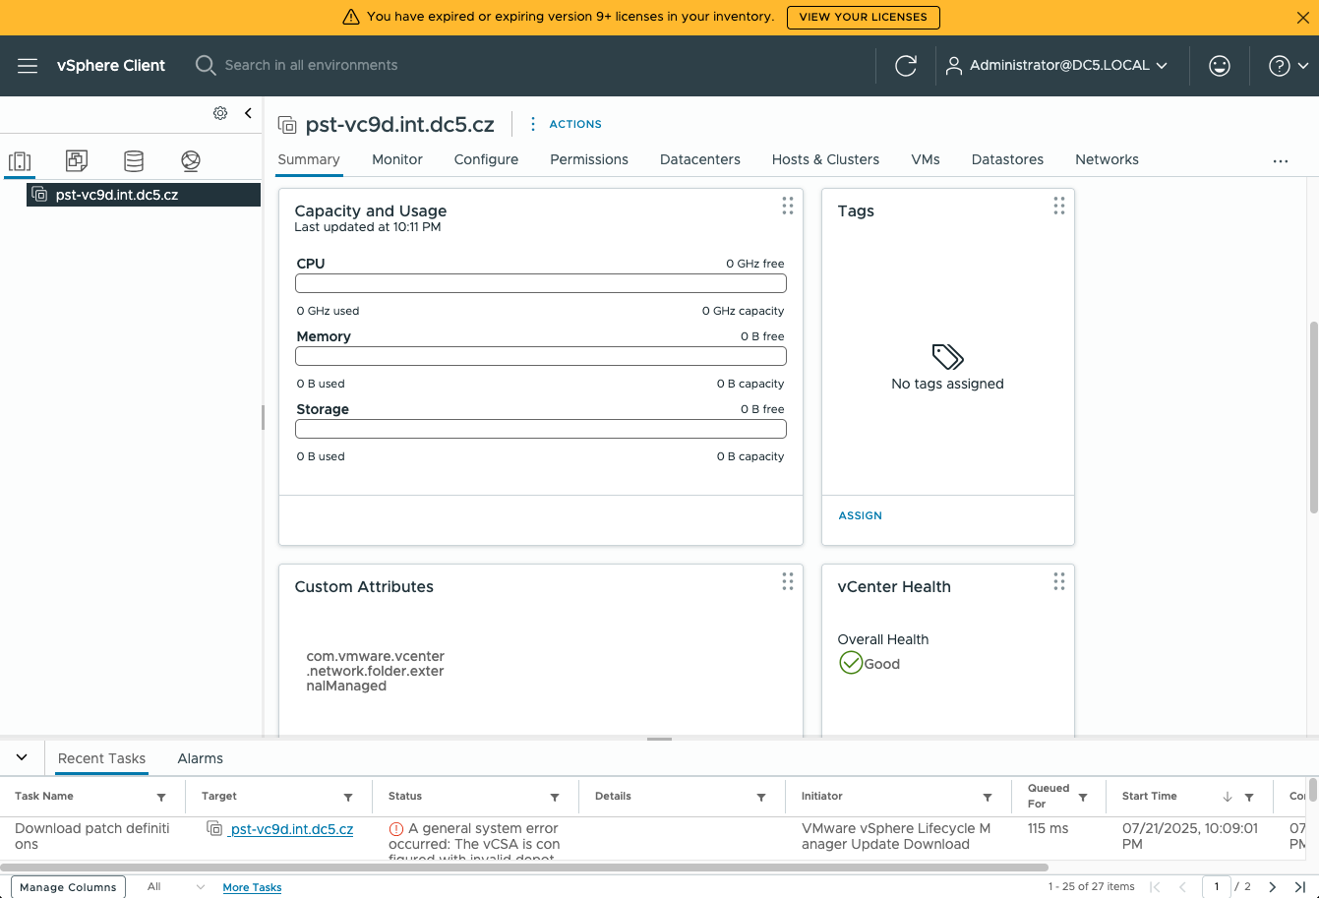Click the user profile icon
Screen dimensions: 1319x898
(953, 66)
